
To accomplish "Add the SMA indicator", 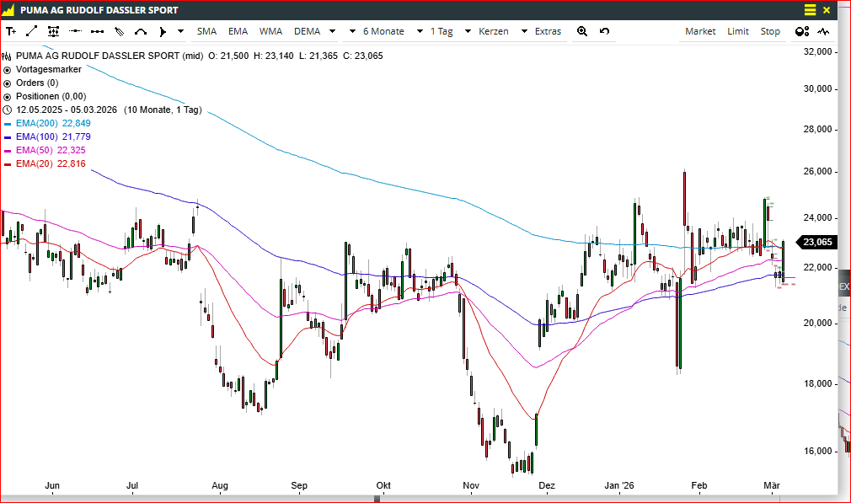I will 206,31.
